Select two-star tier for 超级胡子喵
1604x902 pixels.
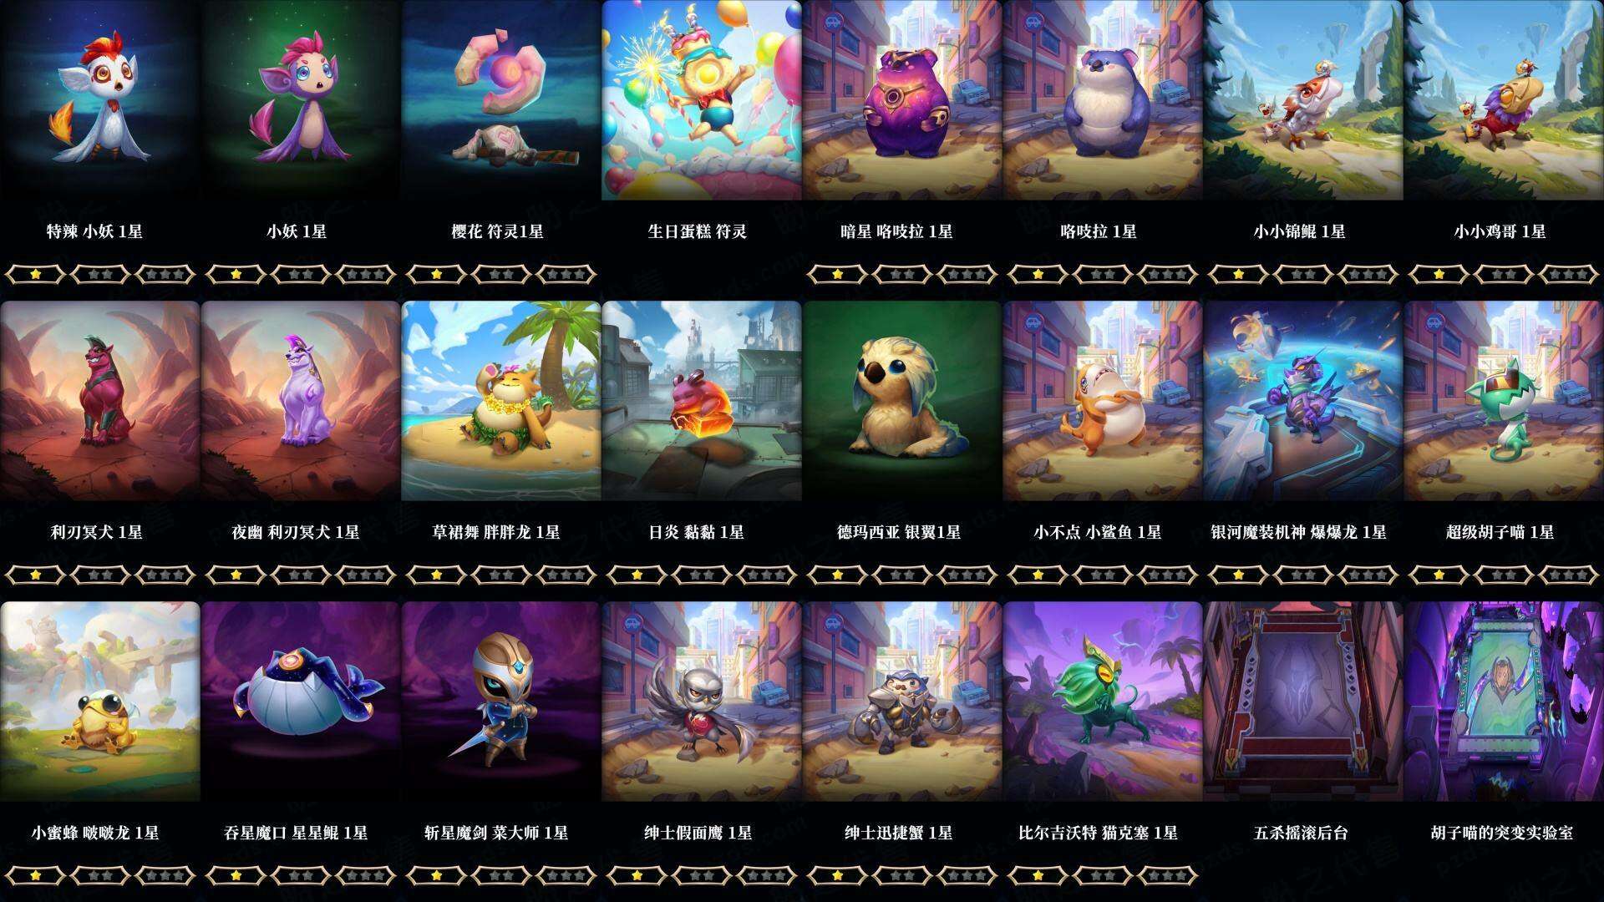coord(1504,575)
